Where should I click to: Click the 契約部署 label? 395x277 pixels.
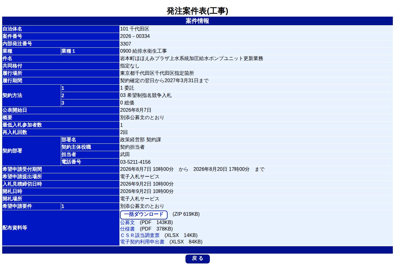[x=12, y=151]
